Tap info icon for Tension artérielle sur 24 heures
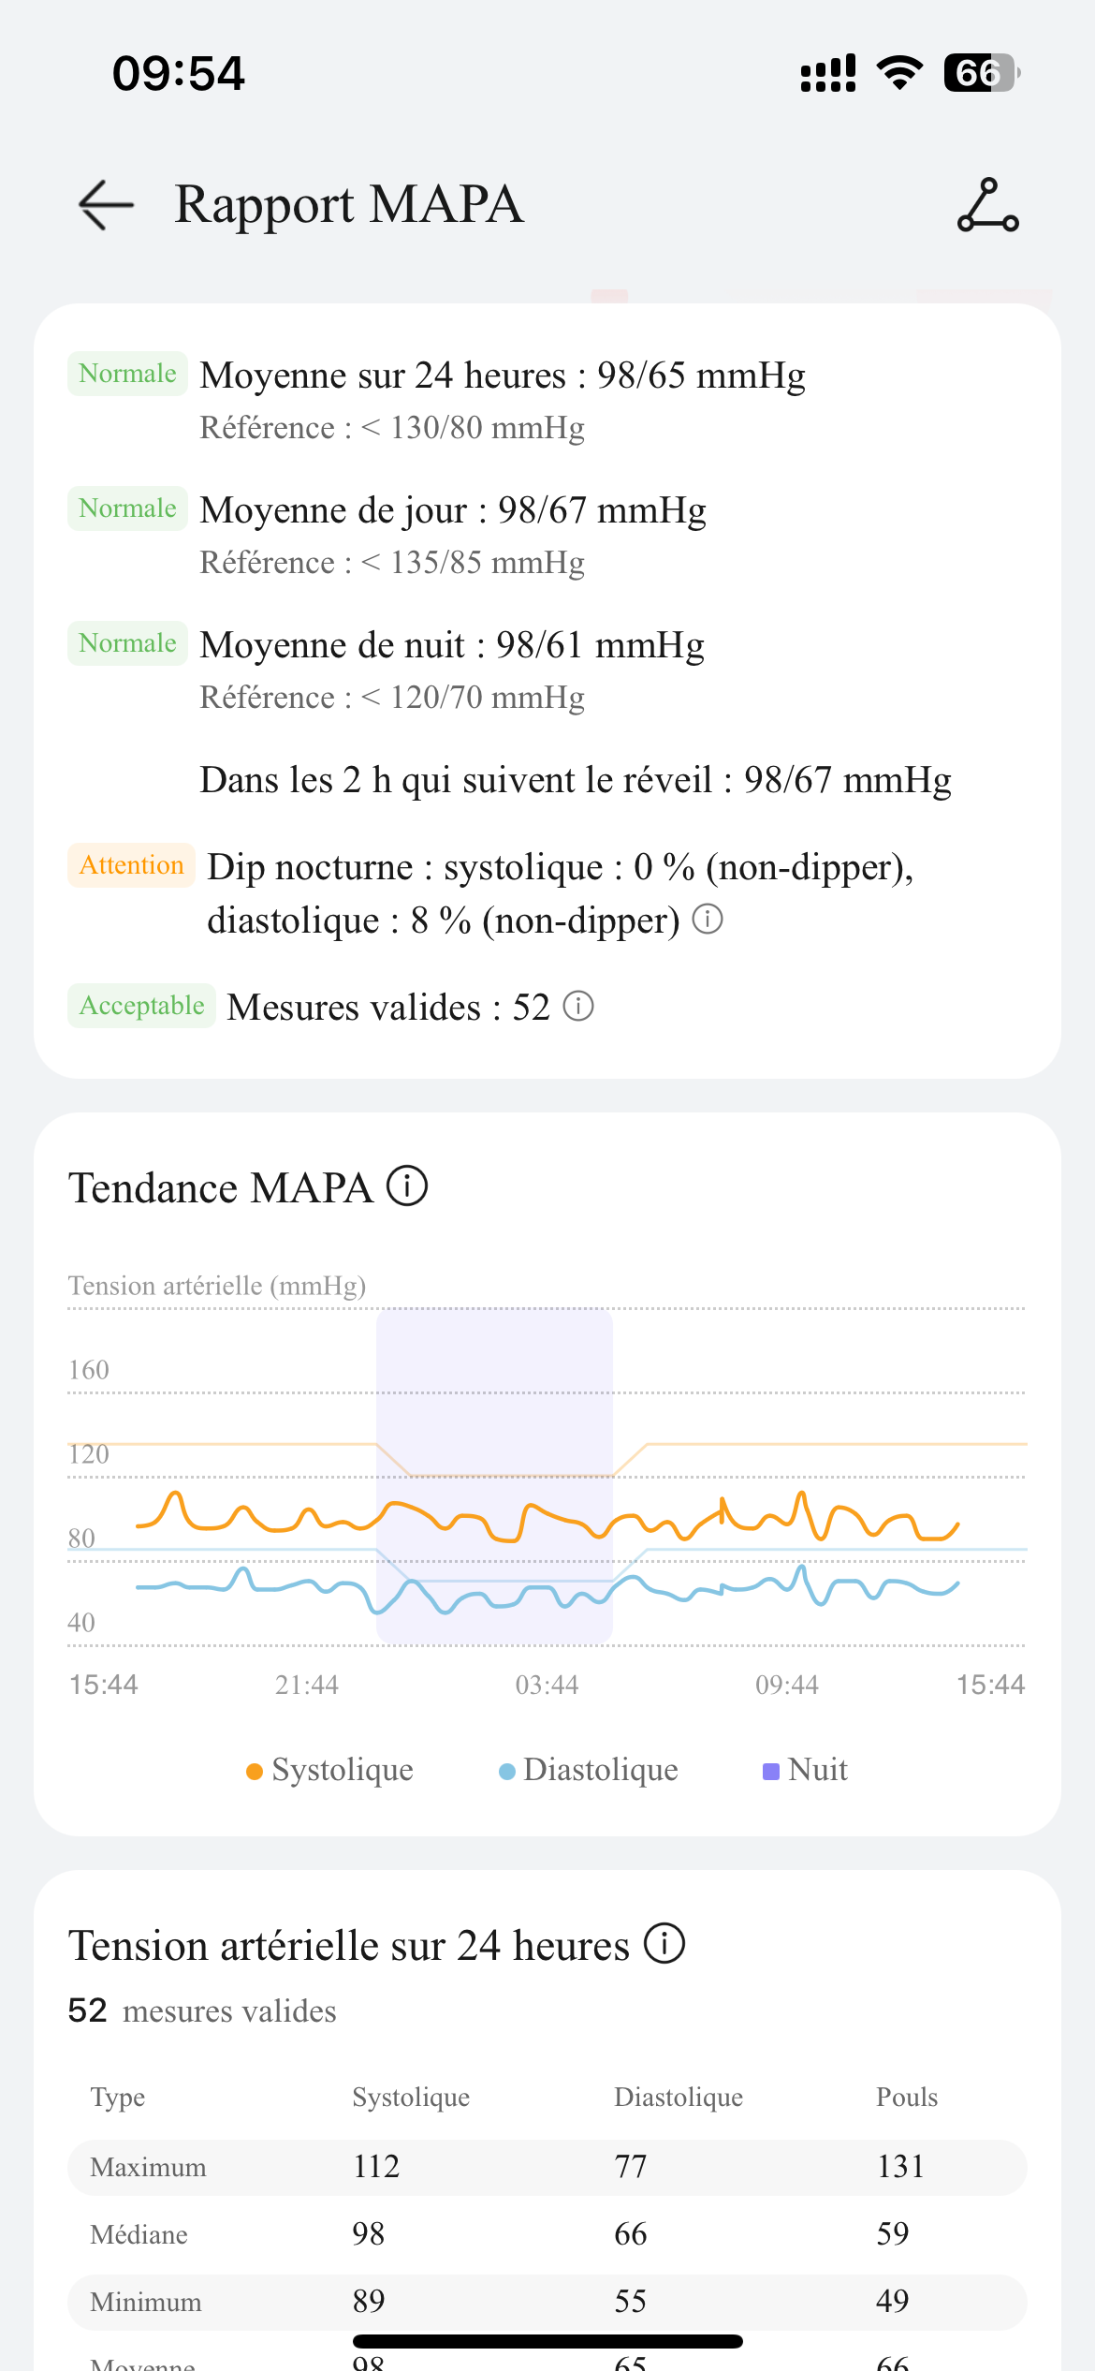Screen dimensions: 1095x2371 coord(664,1943)
